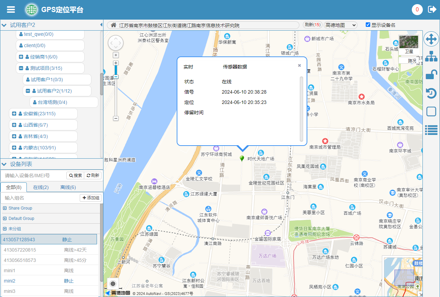Expand the 安徽省 tree node
This screenshot has height=297, width=440.
point(14,114)
